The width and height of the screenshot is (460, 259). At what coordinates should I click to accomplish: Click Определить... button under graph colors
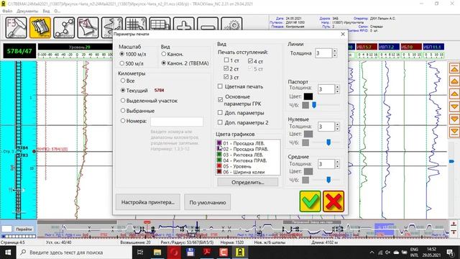point(247,182)
